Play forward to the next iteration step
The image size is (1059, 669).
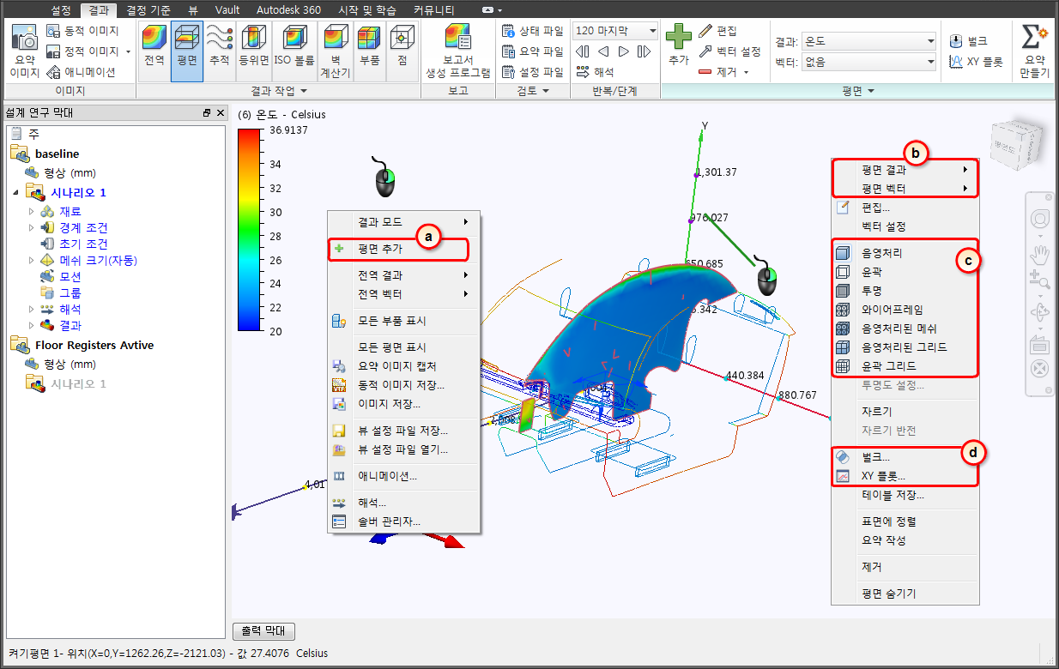point(624,51)
